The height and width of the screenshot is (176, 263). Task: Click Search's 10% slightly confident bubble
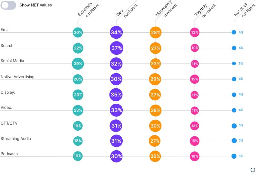[195, 48]
